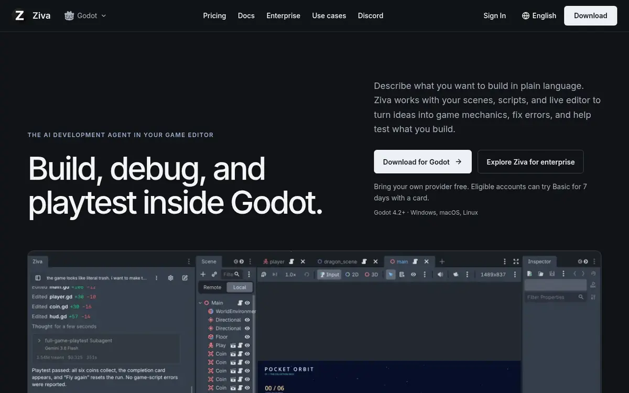
Task: Go to Enterprise page
Action: [x=283, y=16]
